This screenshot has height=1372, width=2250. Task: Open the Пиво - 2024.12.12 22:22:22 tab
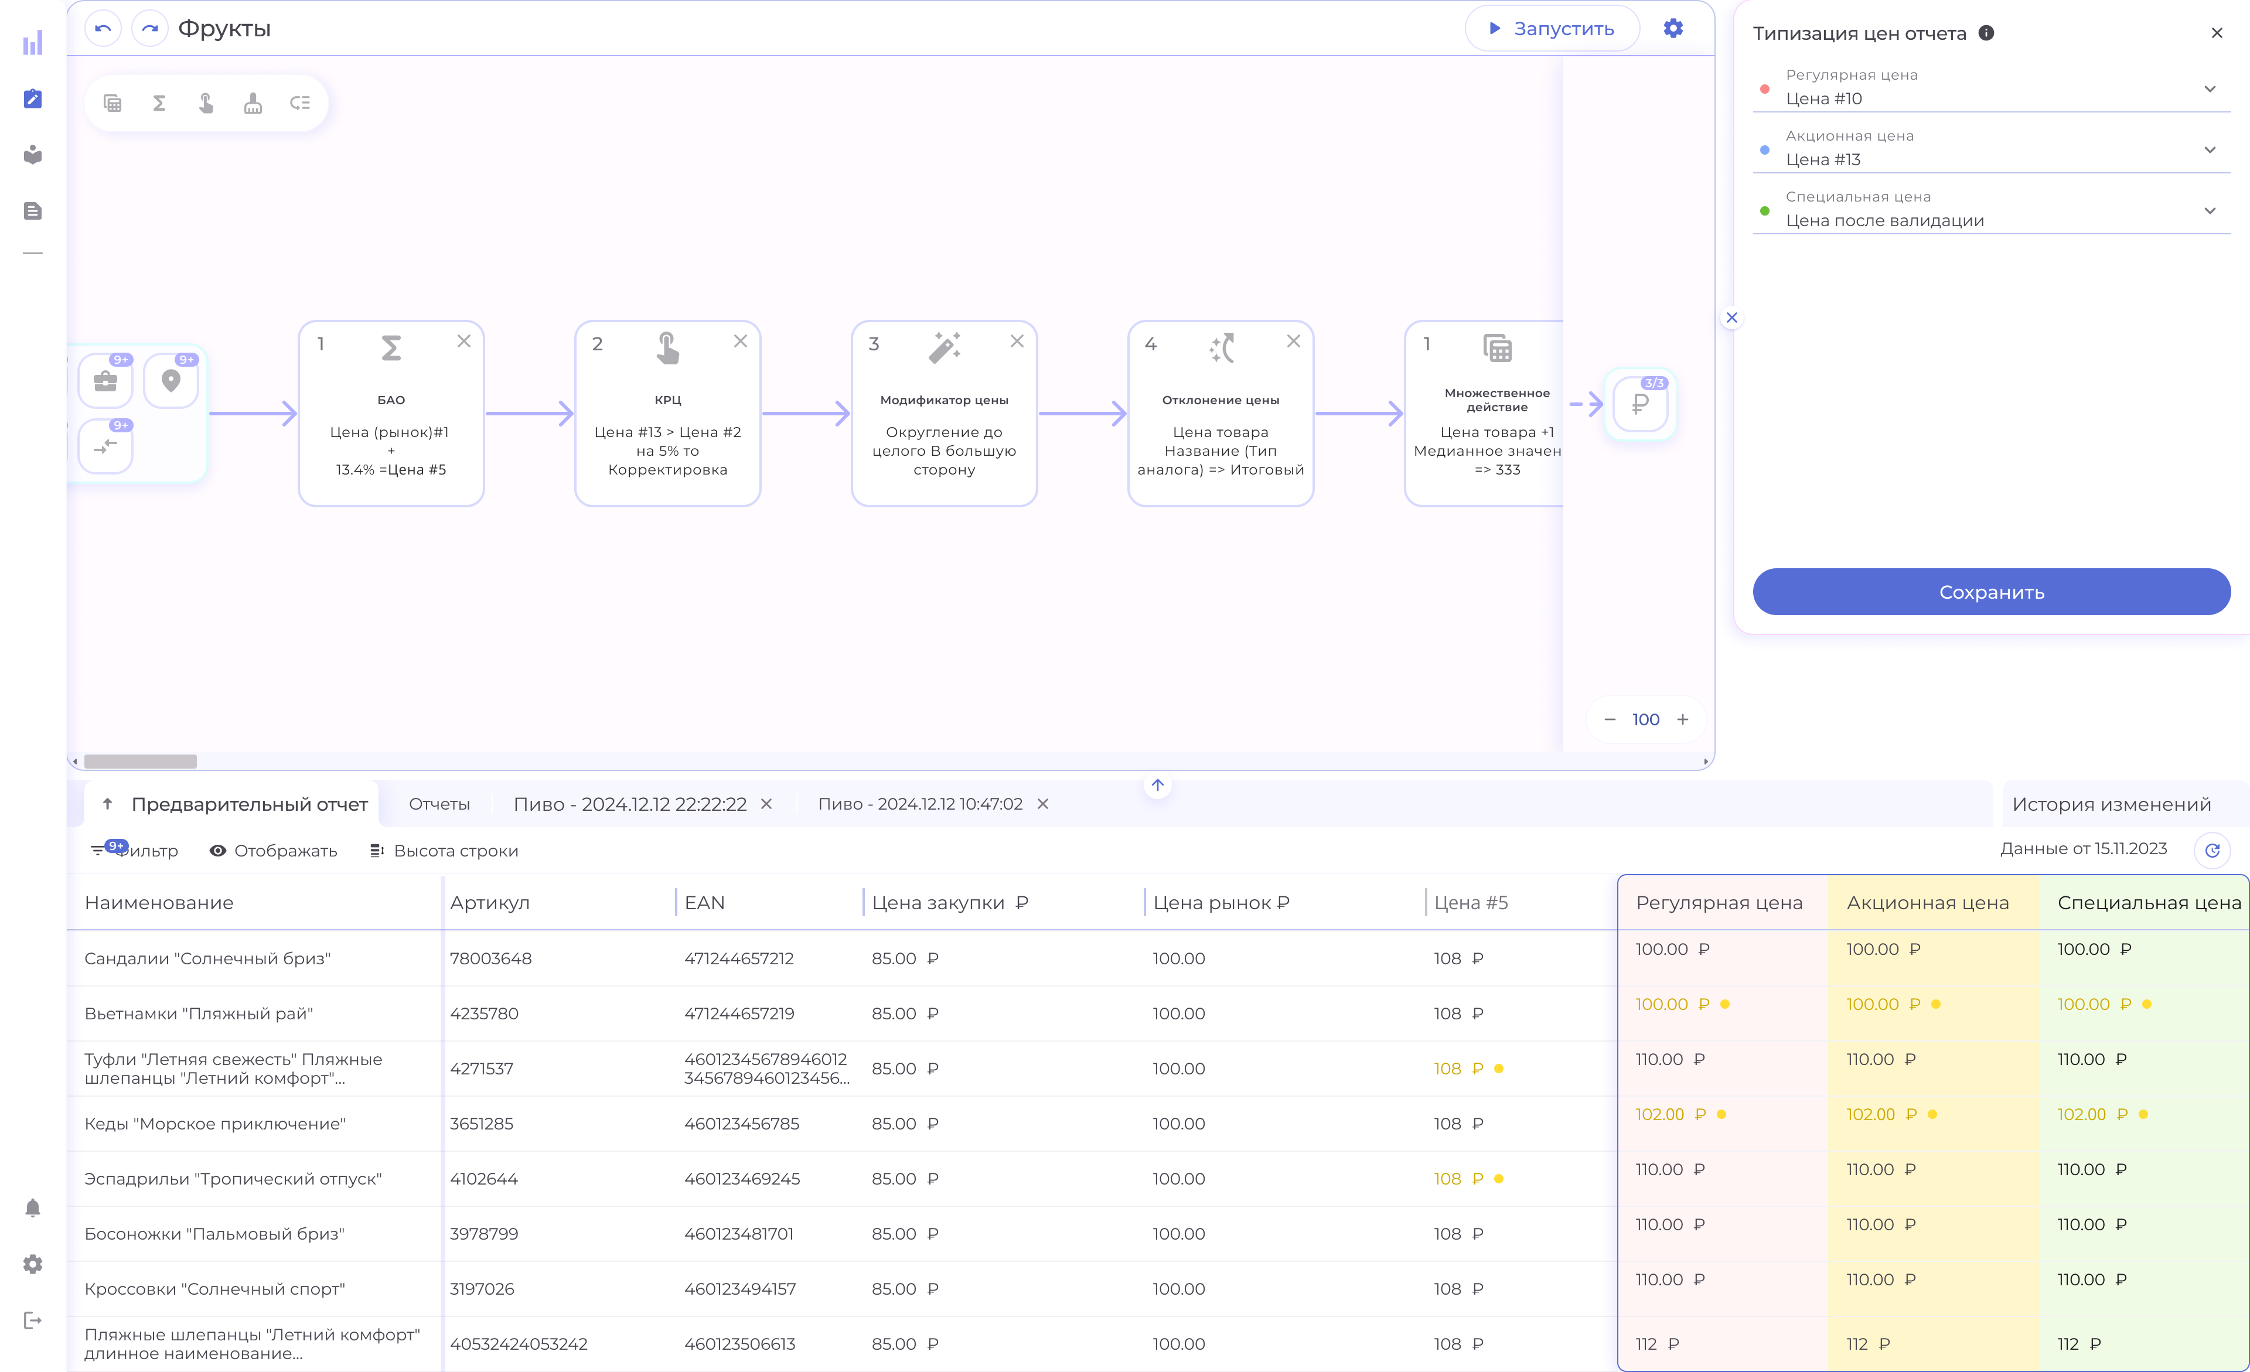click(x=629, y=804)
